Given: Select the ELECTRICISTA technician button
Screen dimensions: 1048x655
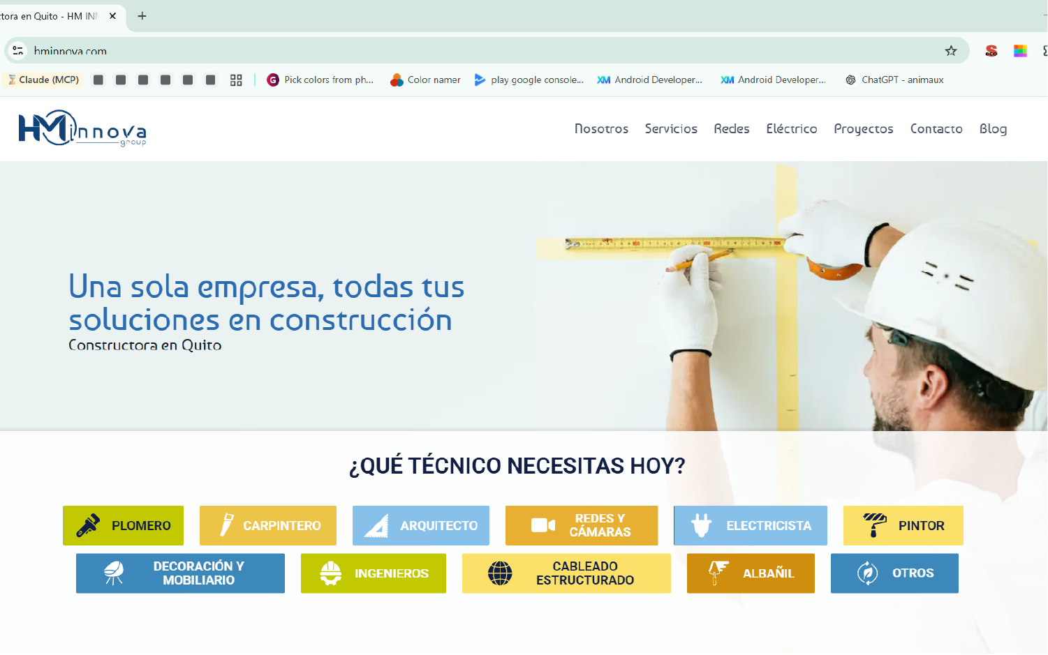Looking at the screenshot, I should [751, 525].
